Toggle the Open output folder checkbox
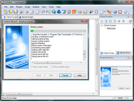This screenshot has height=101, width=134. click(31, 67)
